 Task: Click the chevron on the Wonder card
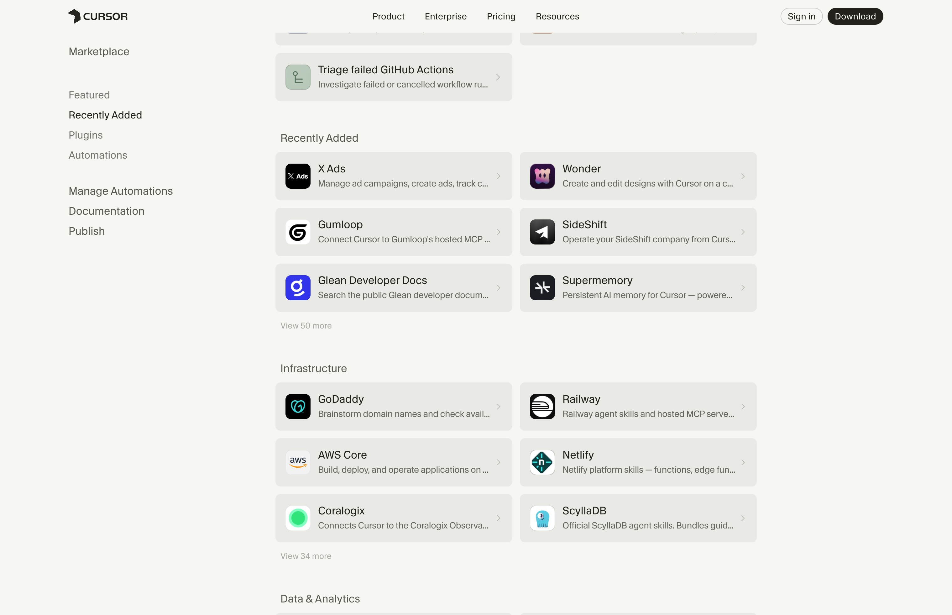pyautogui.click(x=743, y=176)
